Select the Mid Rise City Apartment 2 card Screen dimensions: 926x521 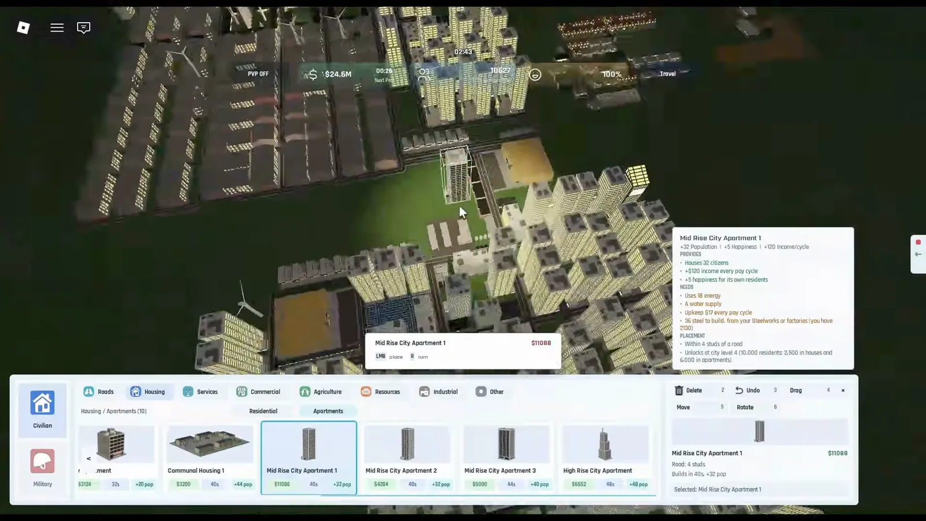(x=408, y=458)
